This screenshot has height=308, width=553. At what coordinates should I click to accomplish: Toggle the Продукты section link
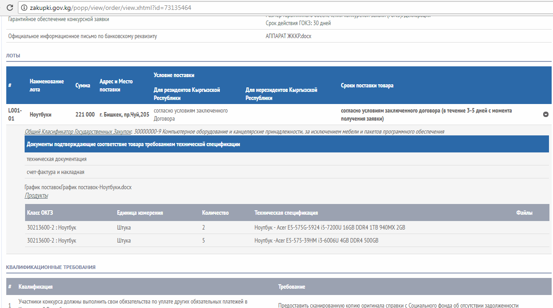pos(36,195)
